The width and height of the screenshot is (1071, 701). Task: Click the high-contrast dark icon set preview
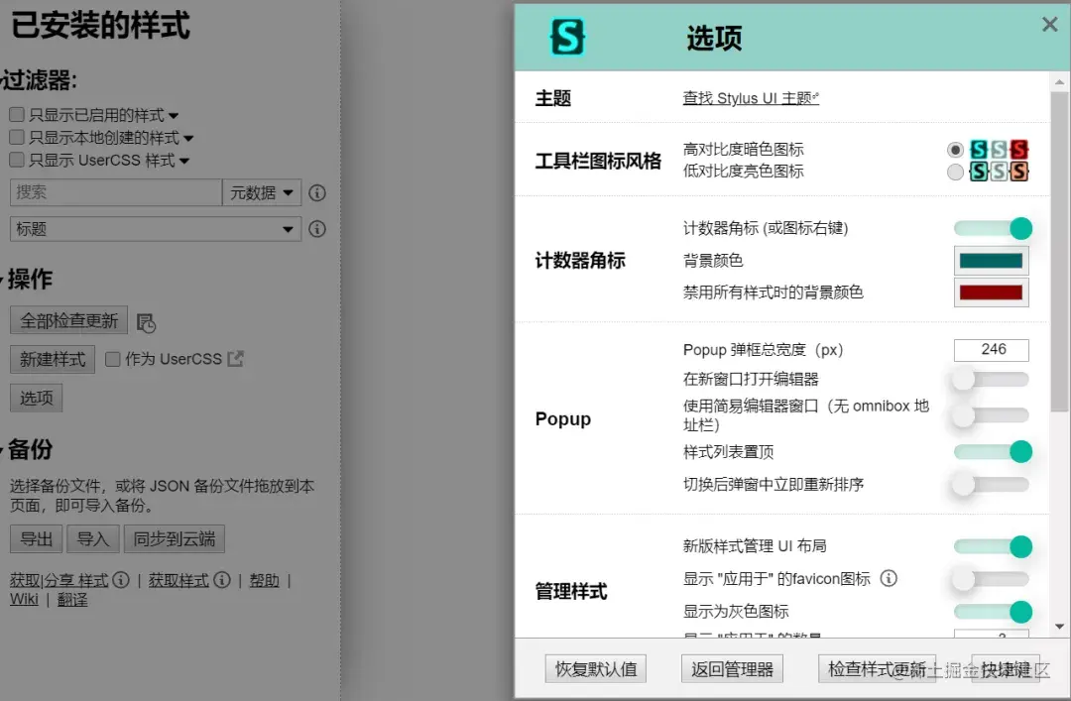1000,149
